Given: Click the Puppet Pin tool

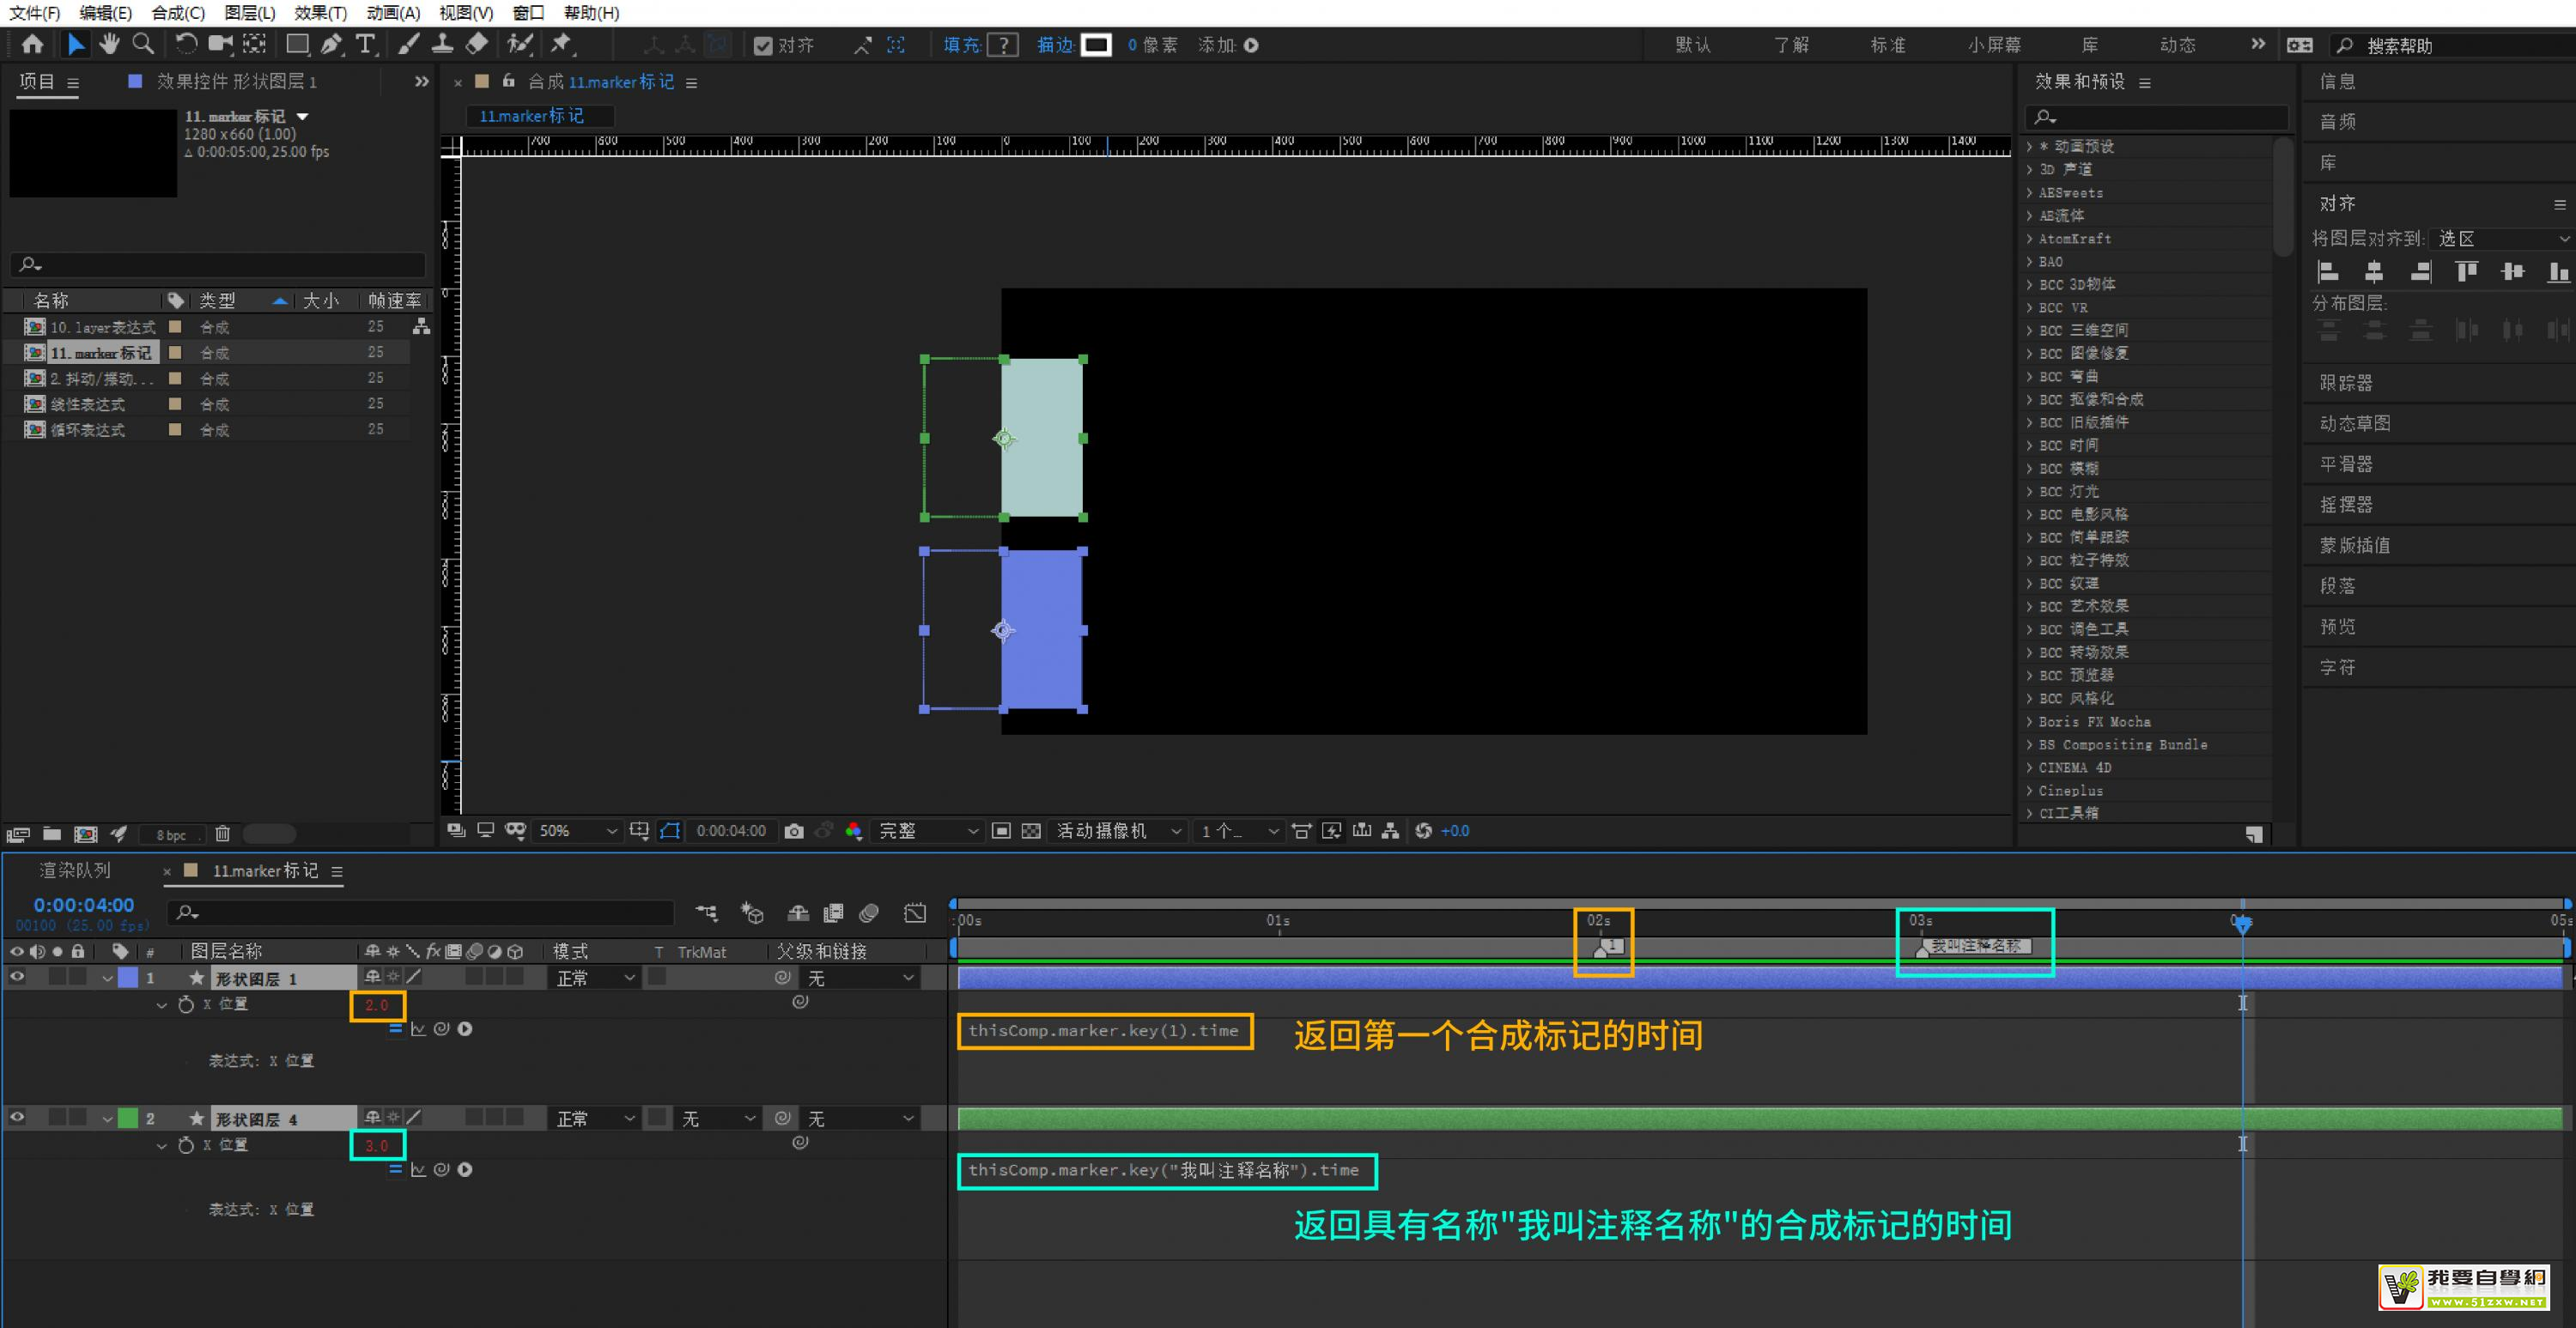Looking at the screenshot, I should tap(561, 44).
